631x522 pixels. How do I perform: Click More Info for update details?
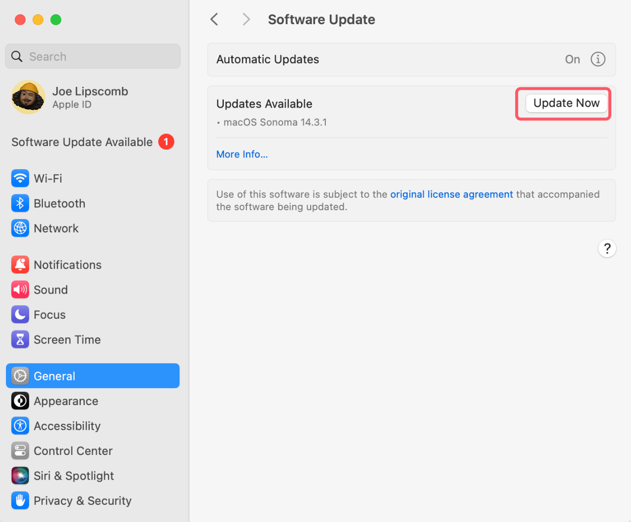tap(242, 154)
